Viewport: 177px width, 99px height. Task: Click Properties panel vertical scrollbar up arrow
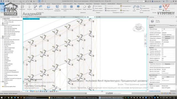176,27
